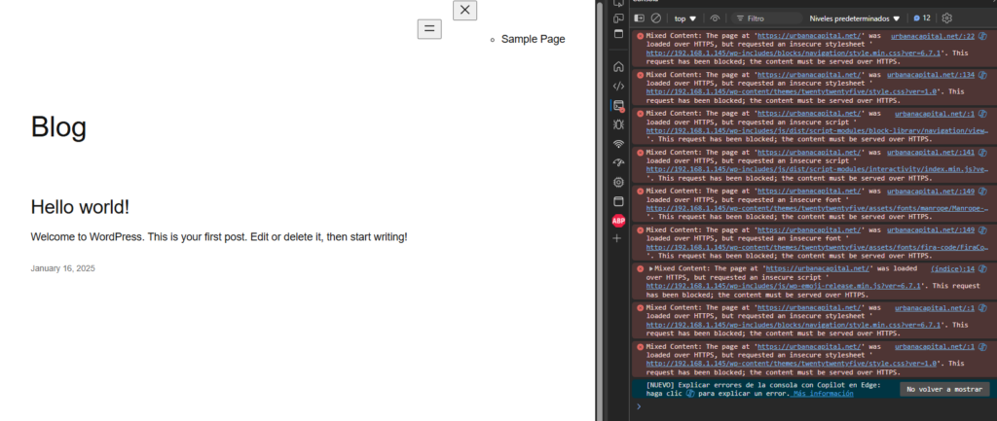Toggle the hamburger navigation menu button
Image resolution: width=997 pixels, height=421 pixels.
click(428, 29)
